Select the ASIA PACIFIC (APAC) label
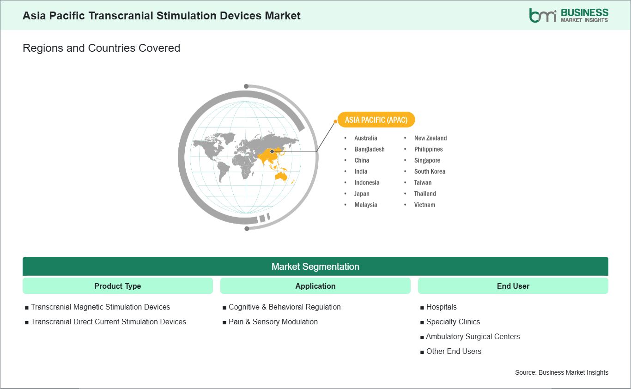Viewport: 631px width, 389px height. click(x=376, y=120)
